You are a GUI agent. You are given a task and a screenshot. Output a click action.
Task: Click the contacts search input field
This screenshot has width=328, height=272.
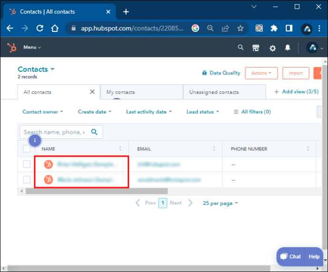pos(54,132)
